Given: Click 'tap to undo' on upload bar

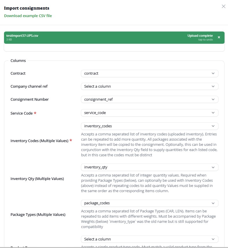Looking at the screenshot, I should click(x=205, y=40).
